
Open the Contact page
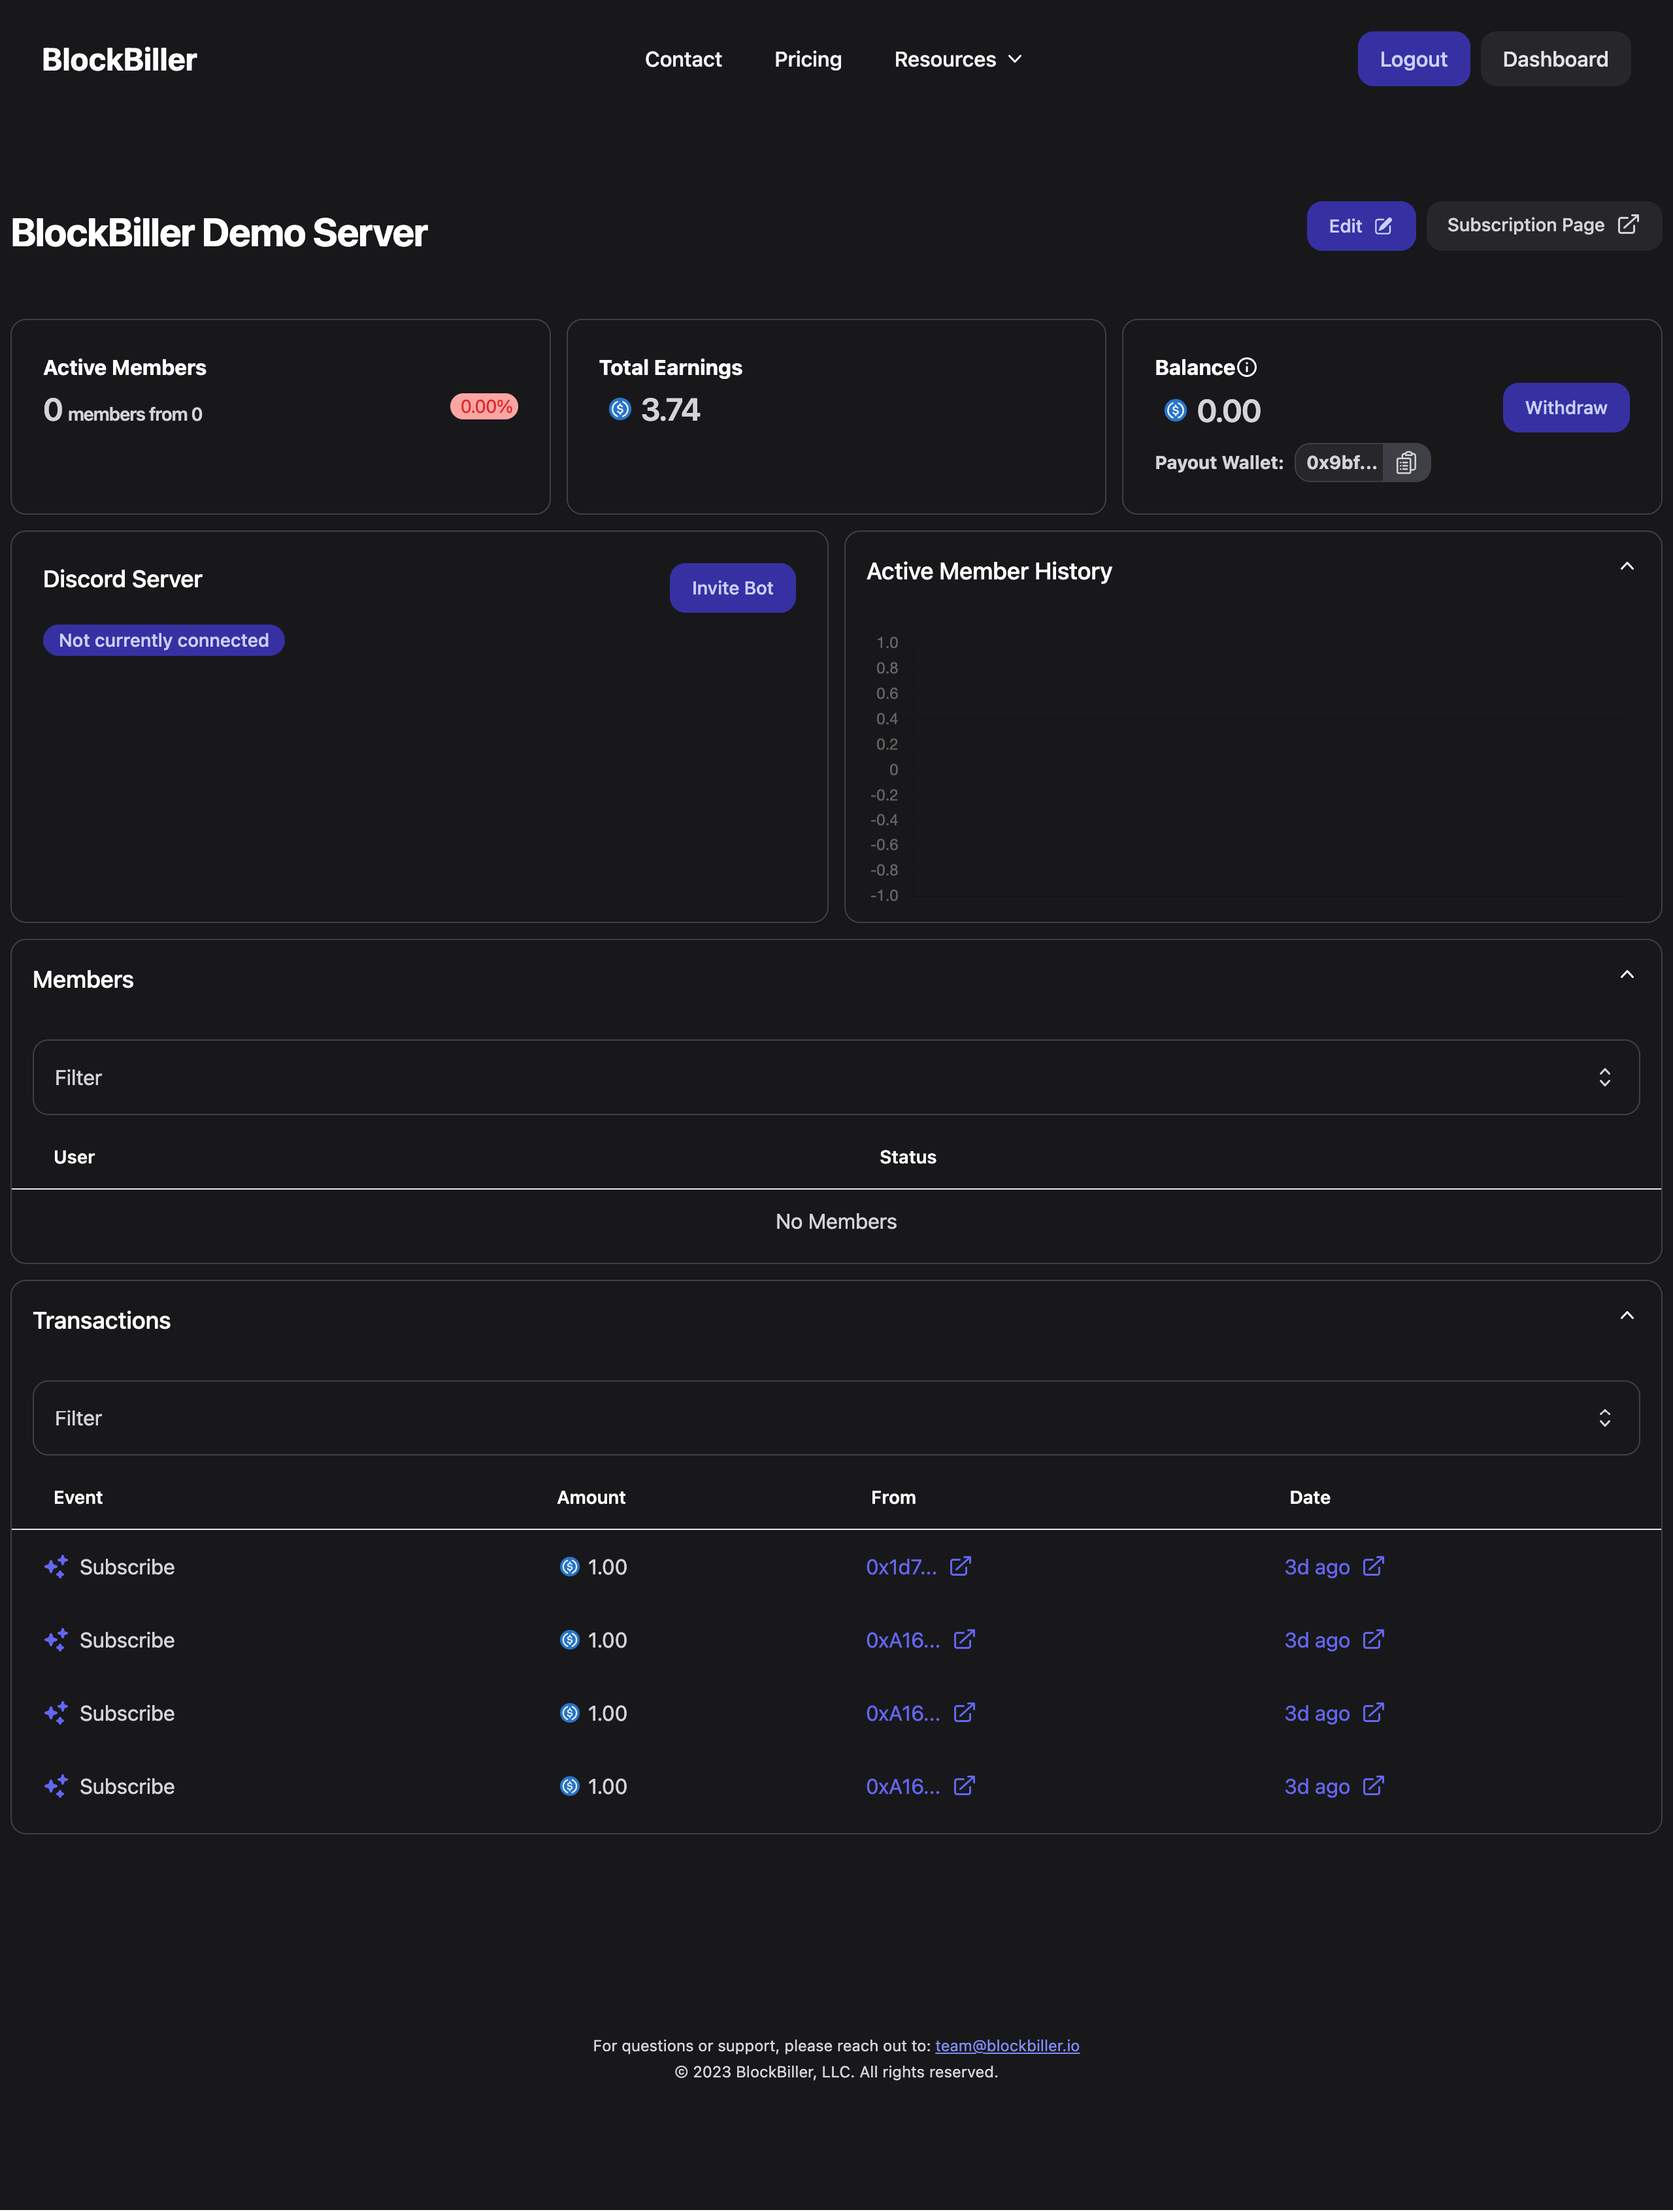point(684,59)
